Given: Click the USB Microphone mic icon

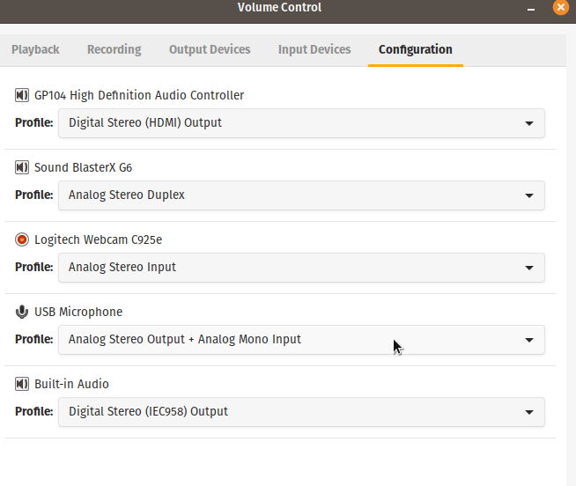Looking at the screenshot, I should tap(22, 312).
